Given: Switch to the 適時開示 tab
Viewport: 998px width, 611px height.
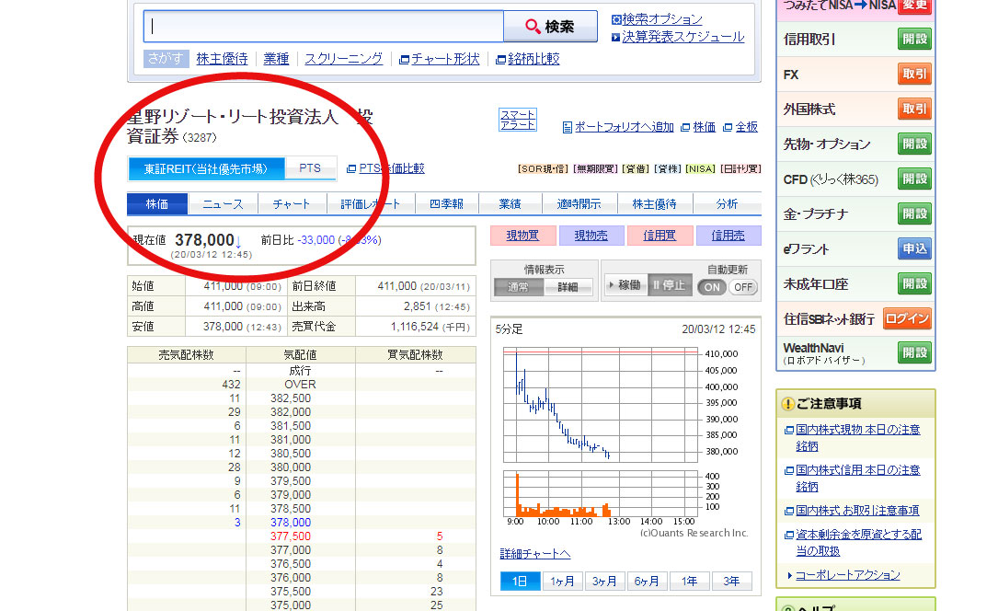Looking at the screenshot, I should (x=579, y=203).
